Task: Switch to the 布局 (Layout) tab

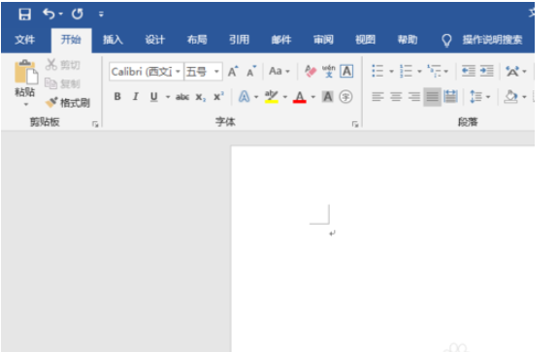Action: pos(197,40)
